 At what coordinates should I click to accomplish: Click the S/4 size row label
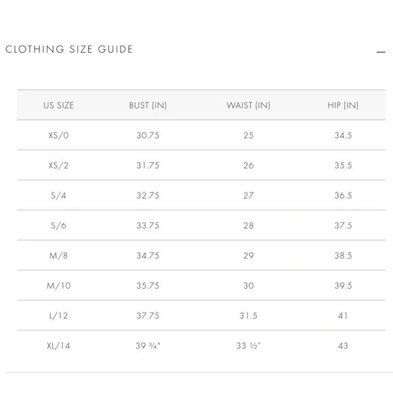click(59, 196)
